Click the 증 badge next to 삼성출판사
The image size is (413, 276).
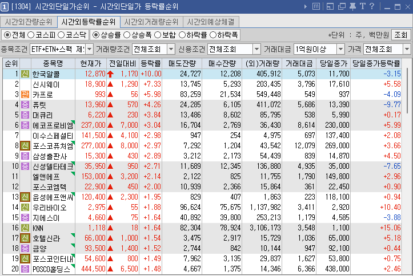click(25, 156)
